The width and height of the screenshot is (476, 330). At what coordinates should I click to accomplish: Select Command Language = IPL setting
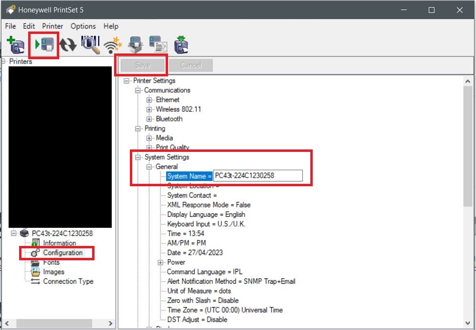coord(205,272)
